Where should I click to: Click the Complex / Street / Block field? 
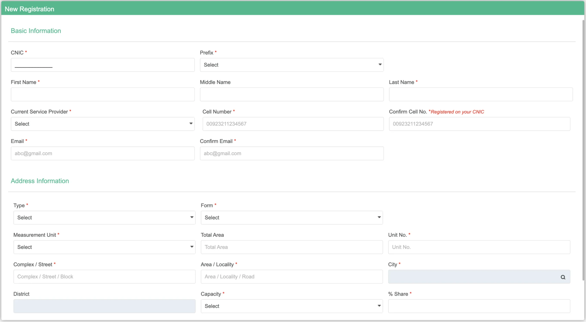[x=104, y=277]
